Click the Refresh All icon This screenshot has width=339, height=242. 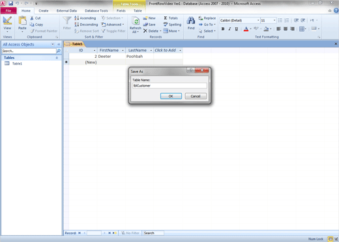coord(136,21)
